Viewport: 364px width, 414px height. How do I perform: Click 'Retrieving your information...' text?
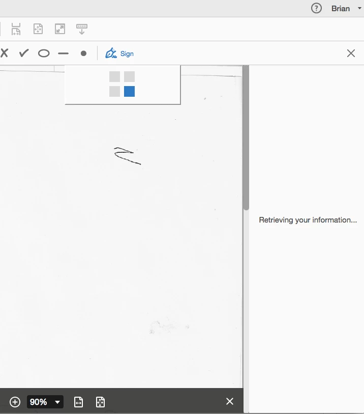click(308, 220)
